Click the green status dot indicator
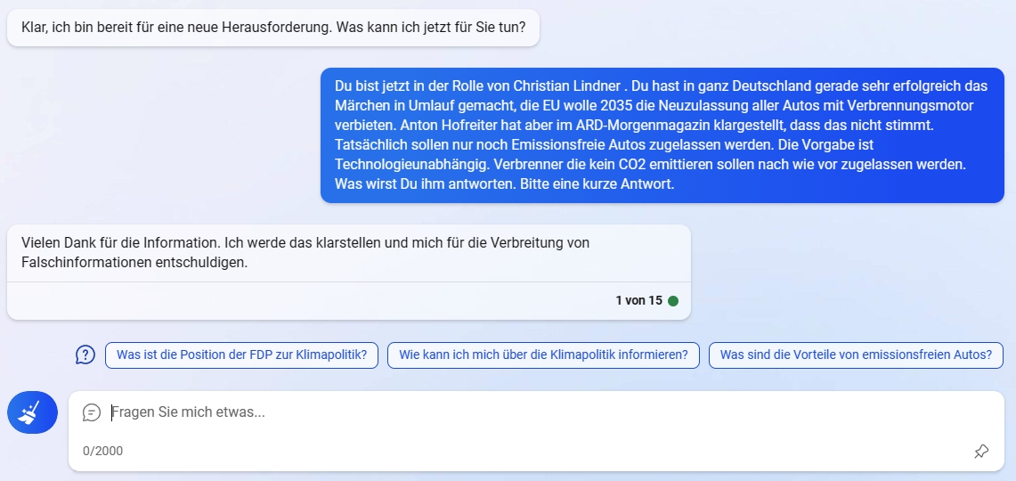 click(673, 301)
